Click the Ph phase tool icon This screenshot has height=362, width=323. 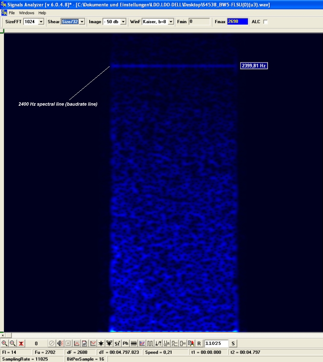coord(125,343)
